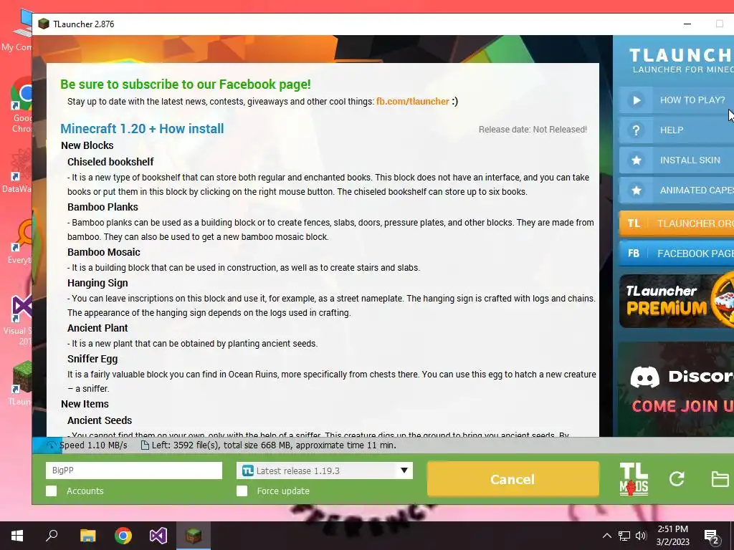
Task: Click the Hanging Sign heading
Action: [x=97, y=283]
